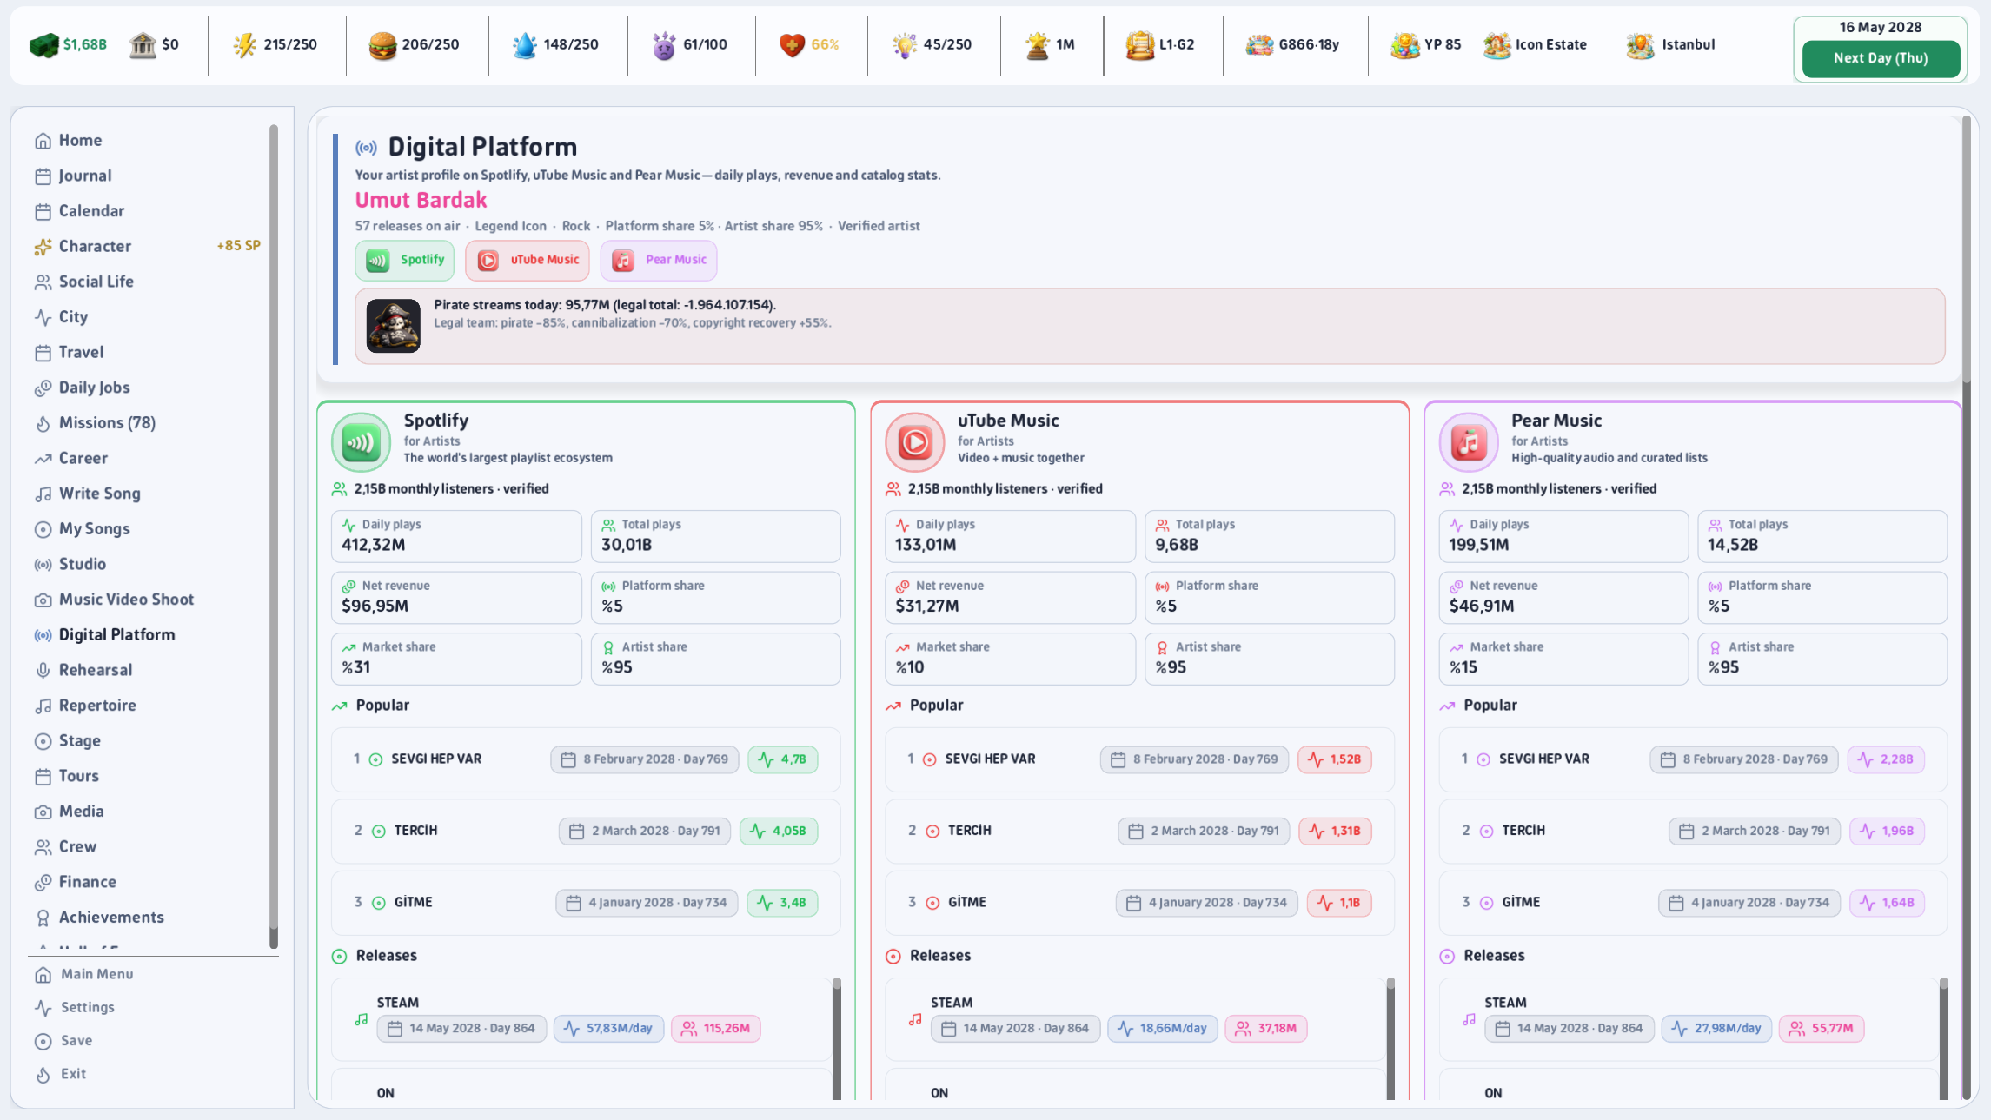Select the uTube Music platform filter chip
The height and width of the screenshot is (1120, 1991).
tap(527, 260)
